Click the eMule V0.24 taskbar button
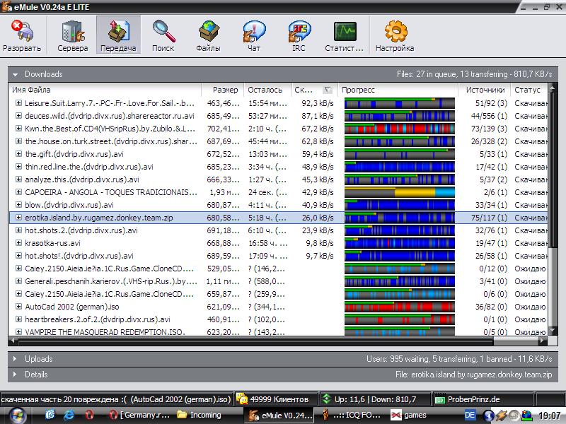 click(279, 416)
